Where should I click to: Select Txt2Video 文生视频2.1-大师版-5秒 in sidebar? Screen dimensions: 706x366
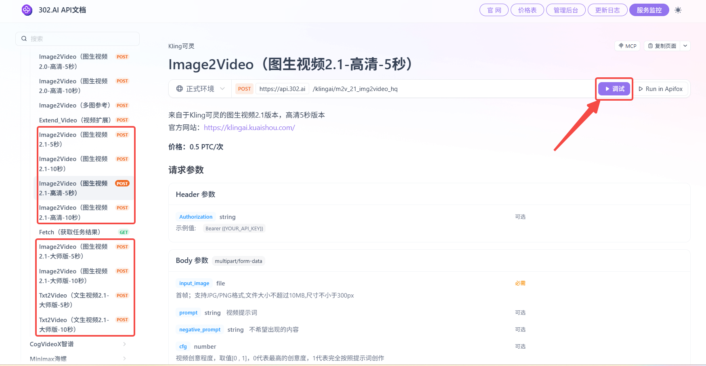(x=84, y=300)
